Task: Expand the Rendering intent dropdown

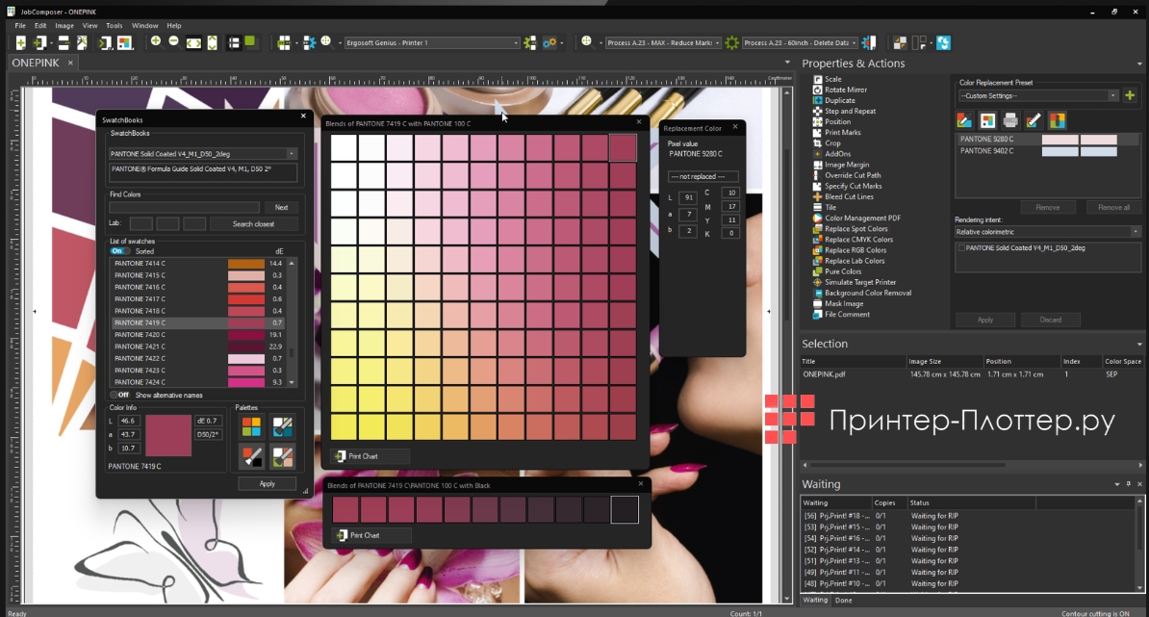Action: coord(1136,232)
